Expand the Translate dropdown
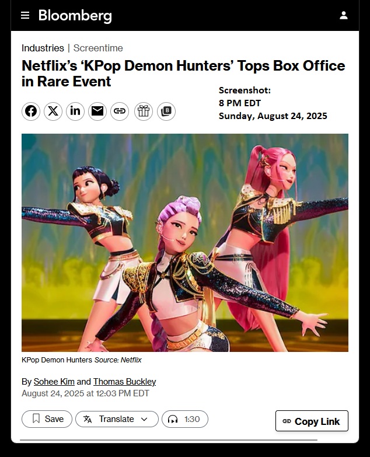 click(117, 419)
